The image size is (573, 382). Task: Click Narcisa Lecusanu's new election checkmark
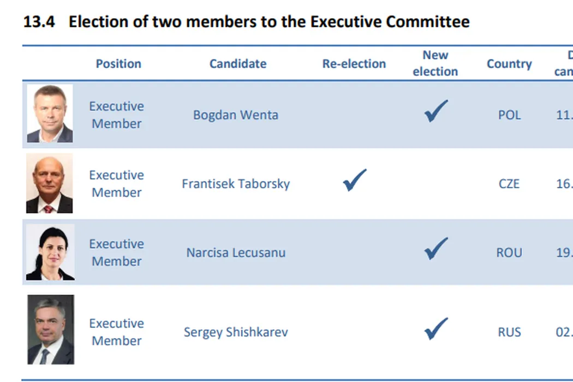(x=435, y=248)
